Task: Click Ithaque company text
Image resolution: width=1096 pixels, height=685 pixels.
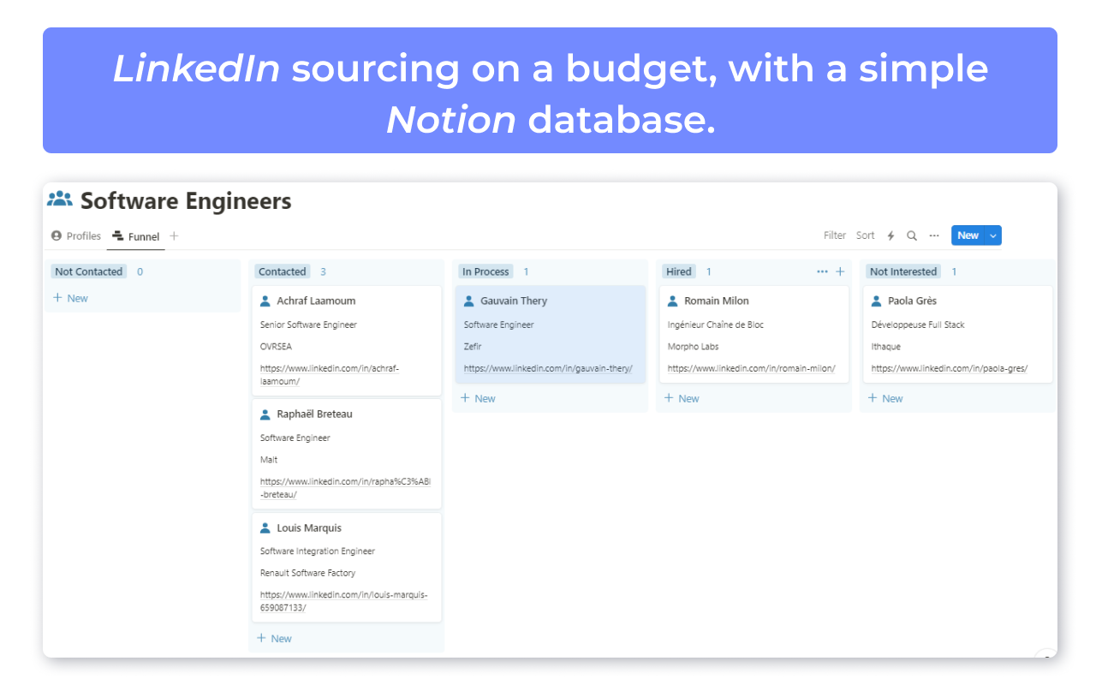Action: coord(887,347)
